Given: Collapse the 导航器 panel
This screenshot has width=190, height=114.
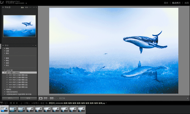Looking at the screenshot, I should click(3, 7).
